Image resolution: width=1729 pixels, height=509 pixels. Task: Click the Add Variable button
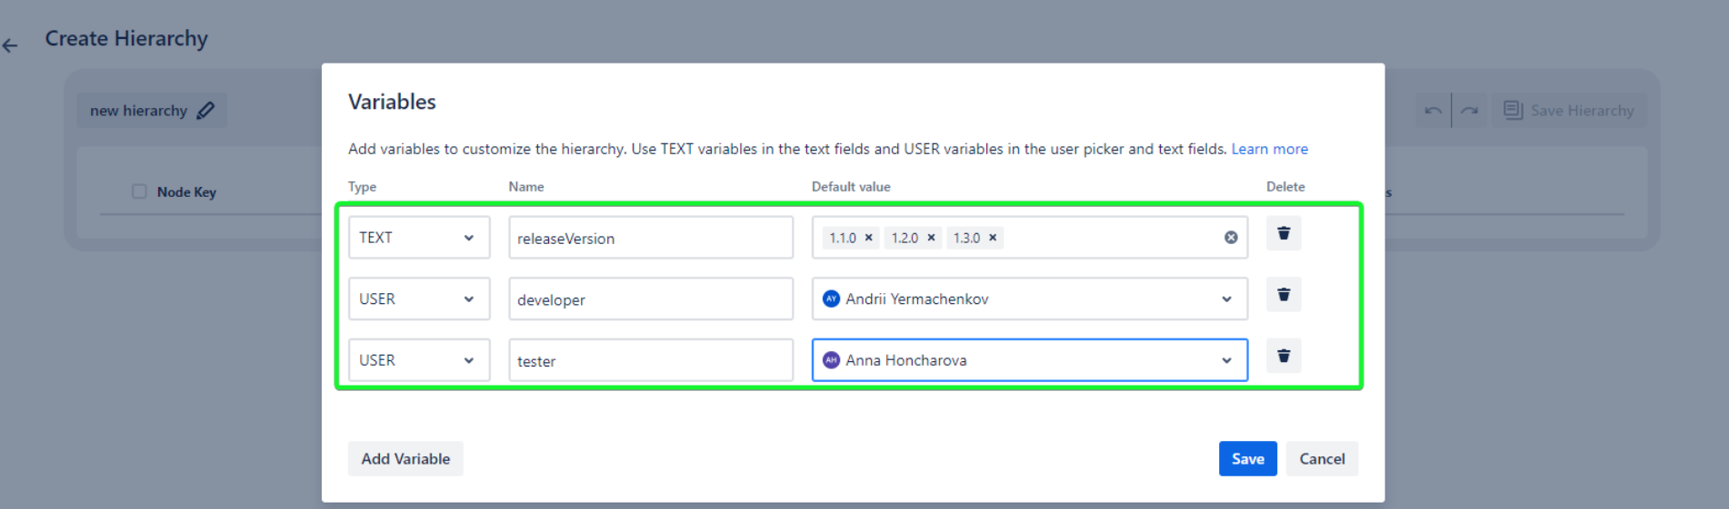(x=405, y=459)
